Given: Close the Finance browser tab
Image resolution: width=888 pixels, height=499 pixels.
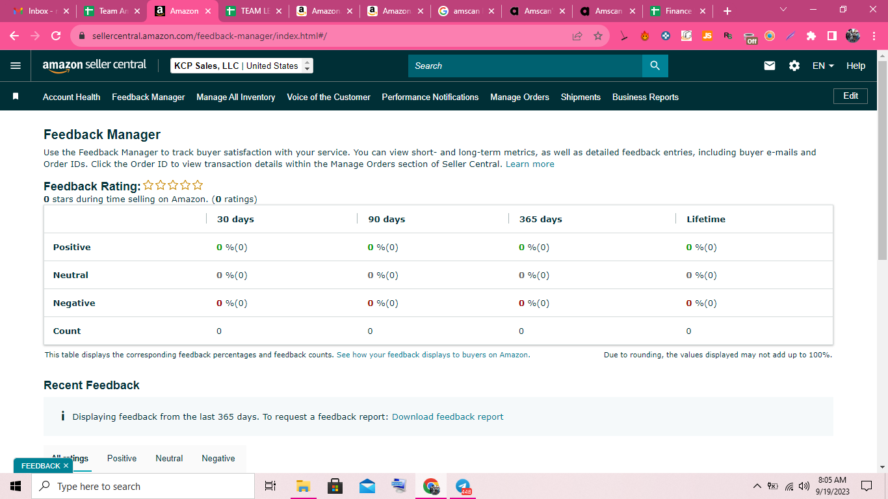Looking at the screenshot, I should coord(703,11).
